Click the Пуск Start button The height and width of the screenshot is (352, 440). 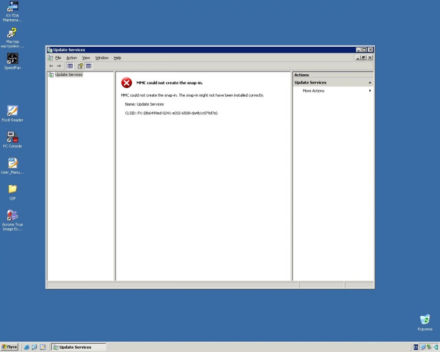click(10, 347)
